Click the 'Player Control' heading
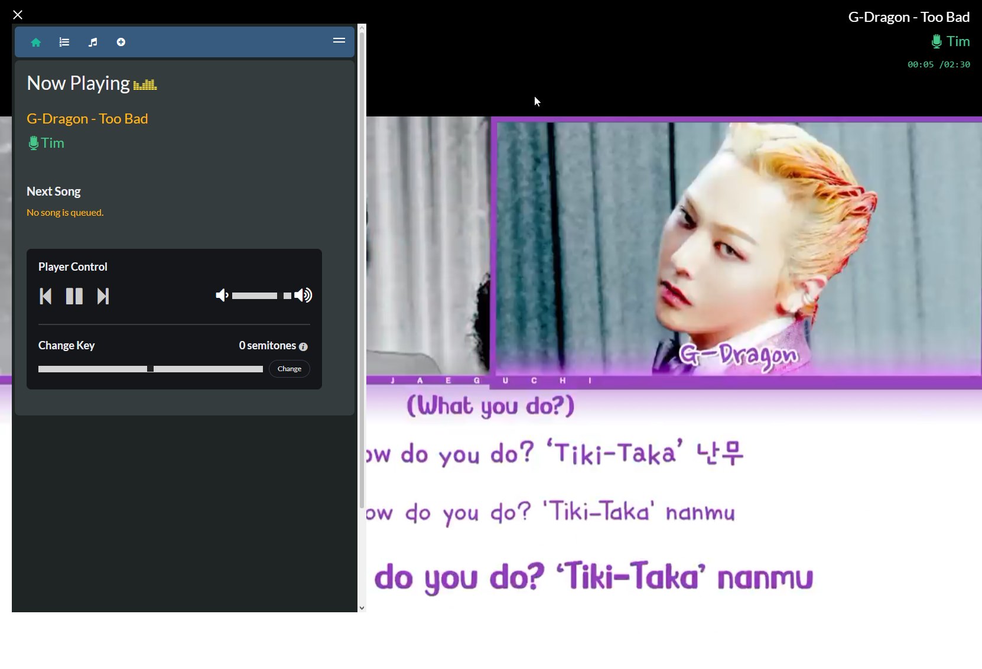Viewport: 982px width, 669px height. click(x=73, y=267)
